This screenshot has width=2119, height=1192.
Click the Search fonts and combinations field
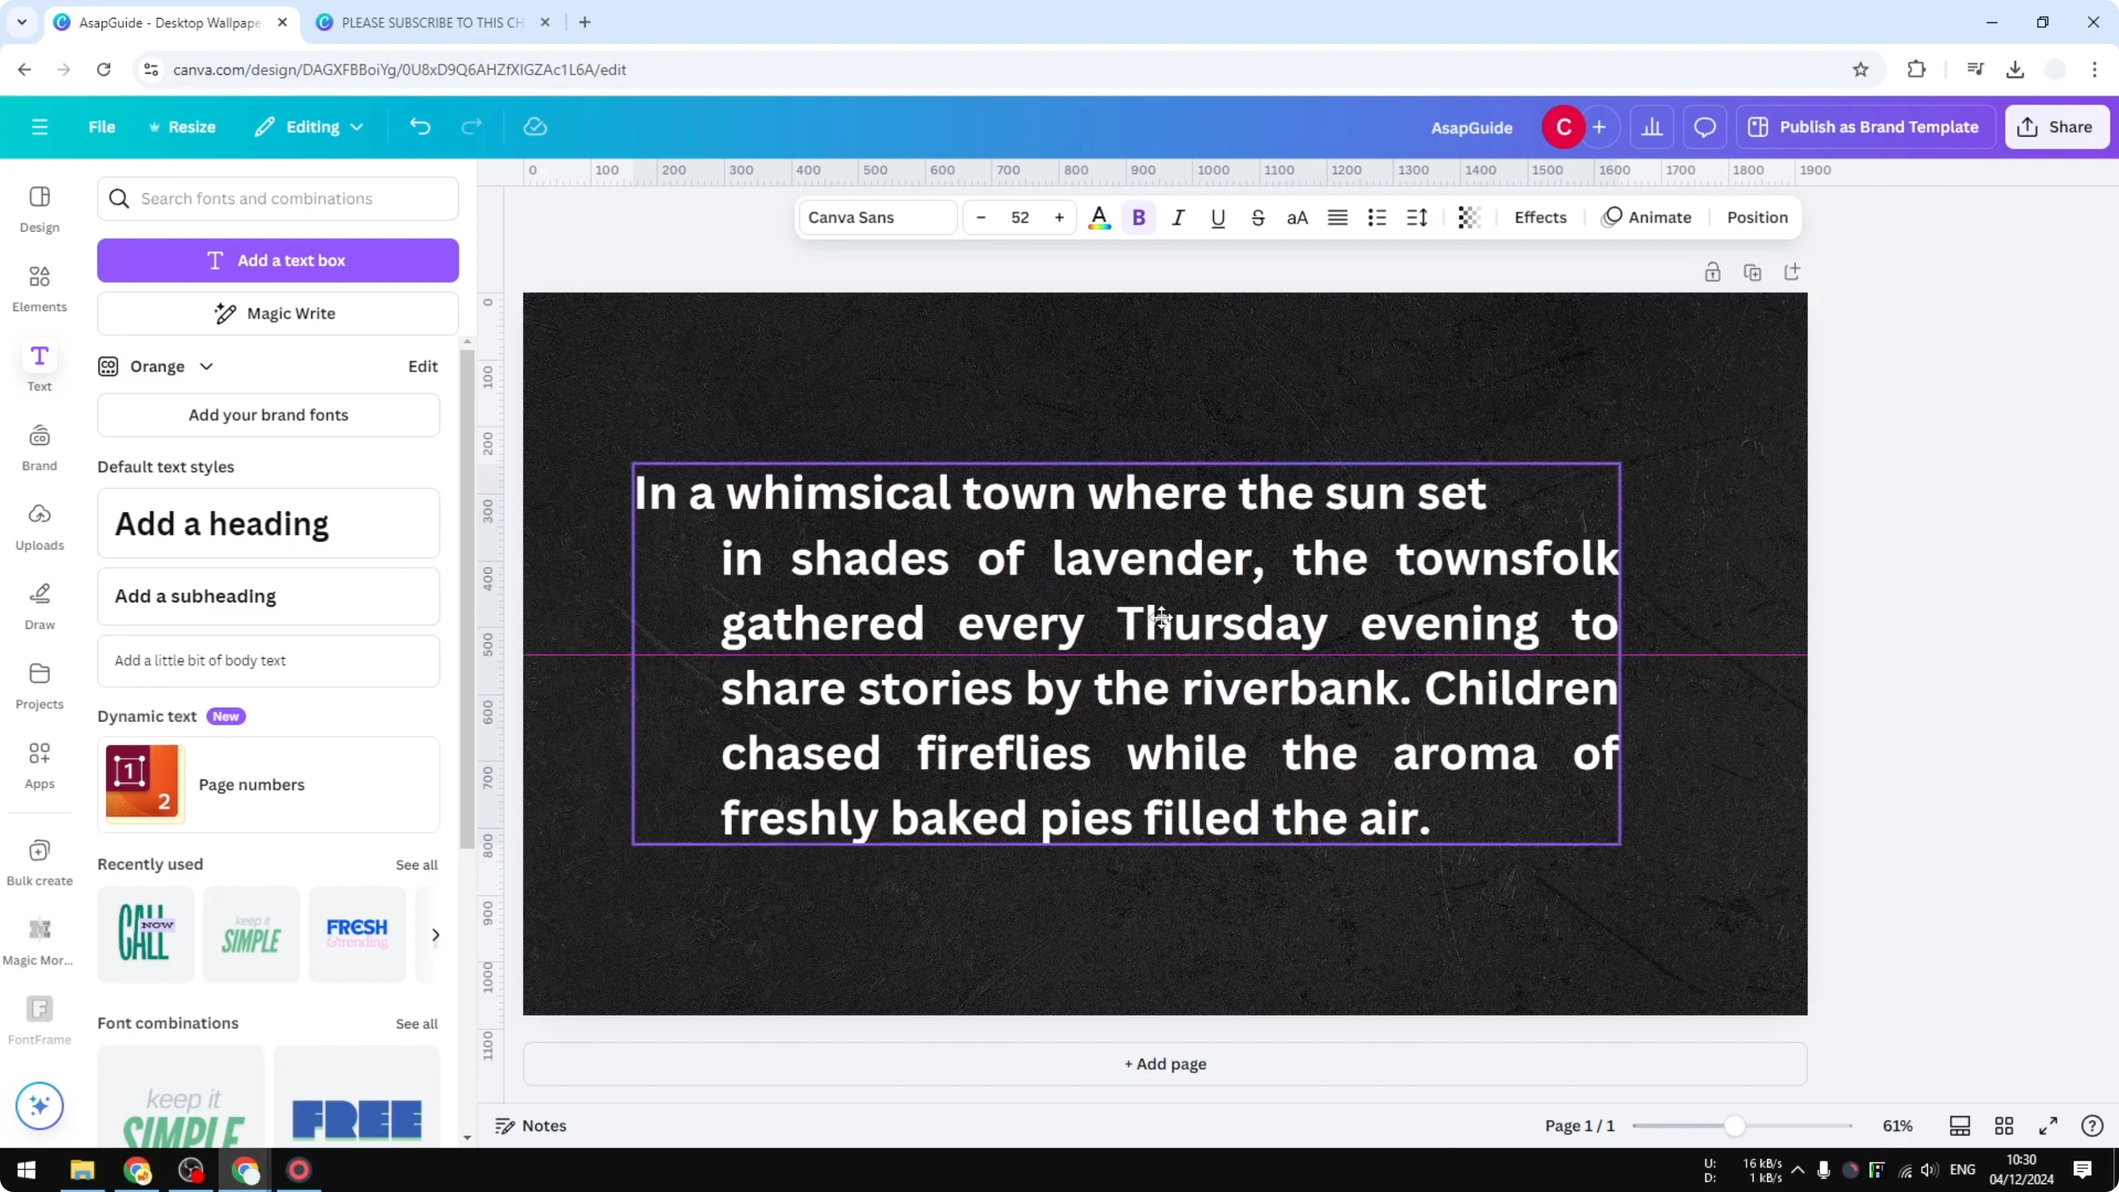[278, 198]
